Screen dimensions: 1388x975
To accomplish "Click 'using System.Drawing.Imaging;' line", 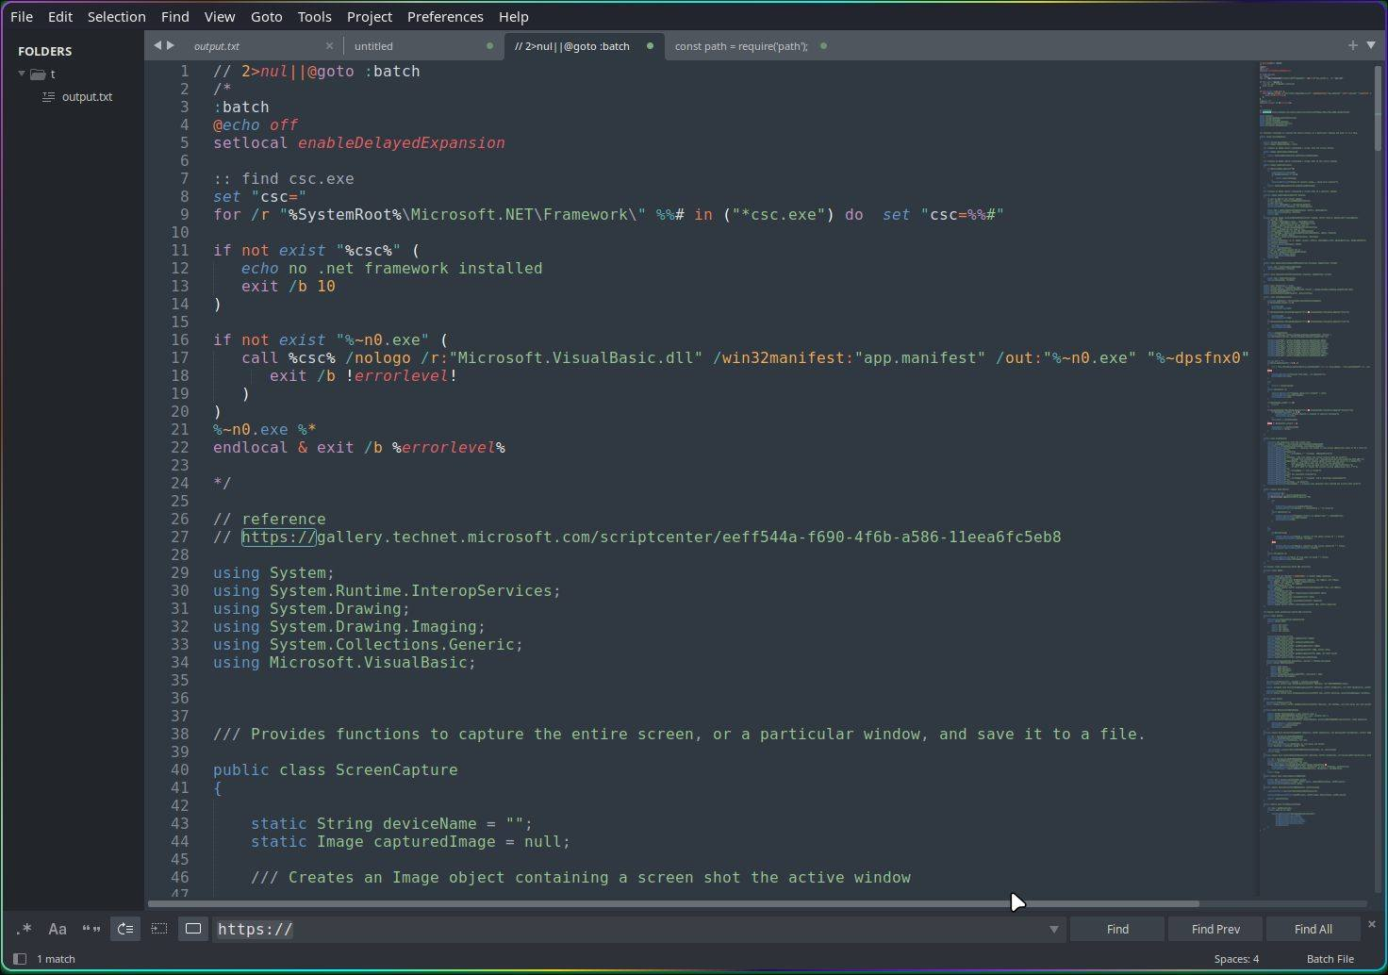I will (x=349, y=626).
